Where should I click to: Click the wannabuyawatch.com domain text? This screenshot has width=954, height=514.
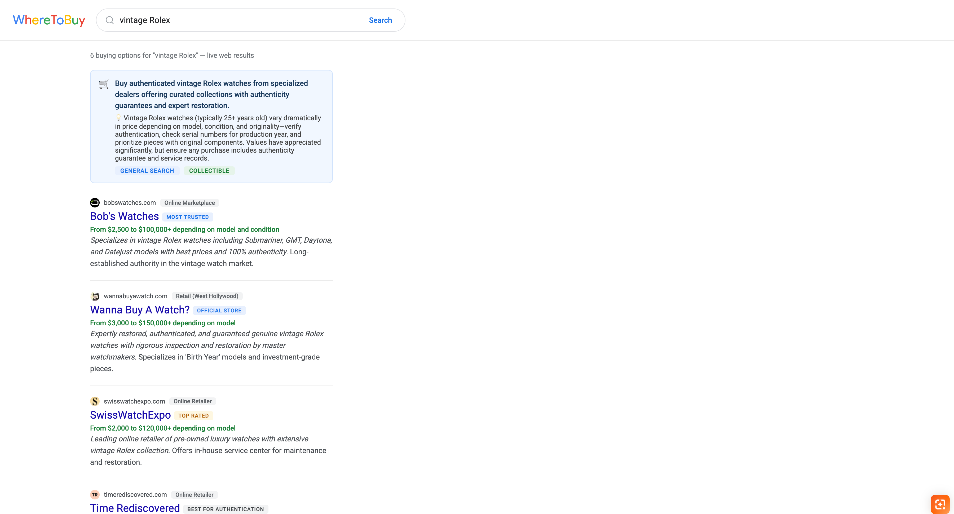pos(135,296)
